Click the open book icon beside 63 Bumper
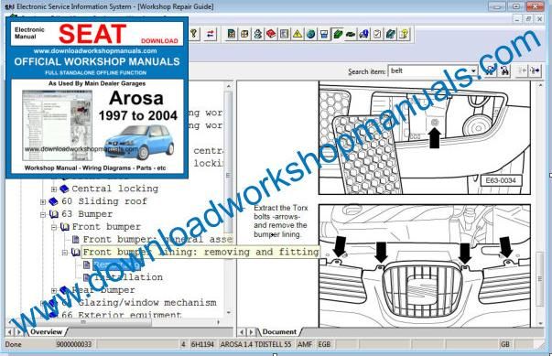 click(53, 214)
